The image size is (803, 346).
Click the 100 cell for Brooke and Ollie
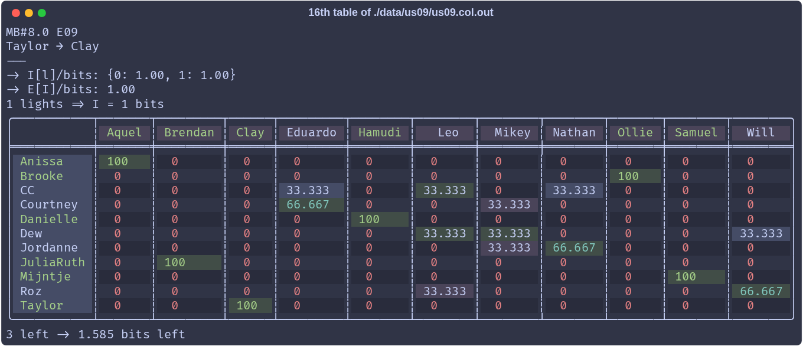(635, 176)
